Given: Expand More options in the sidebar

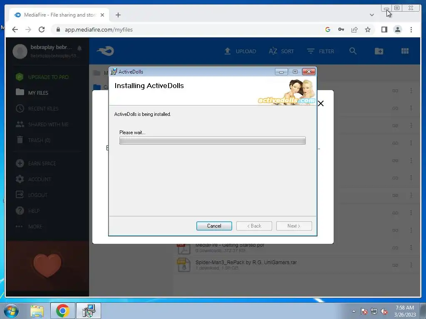Looking at the screenshot, I should coord(29,226).
